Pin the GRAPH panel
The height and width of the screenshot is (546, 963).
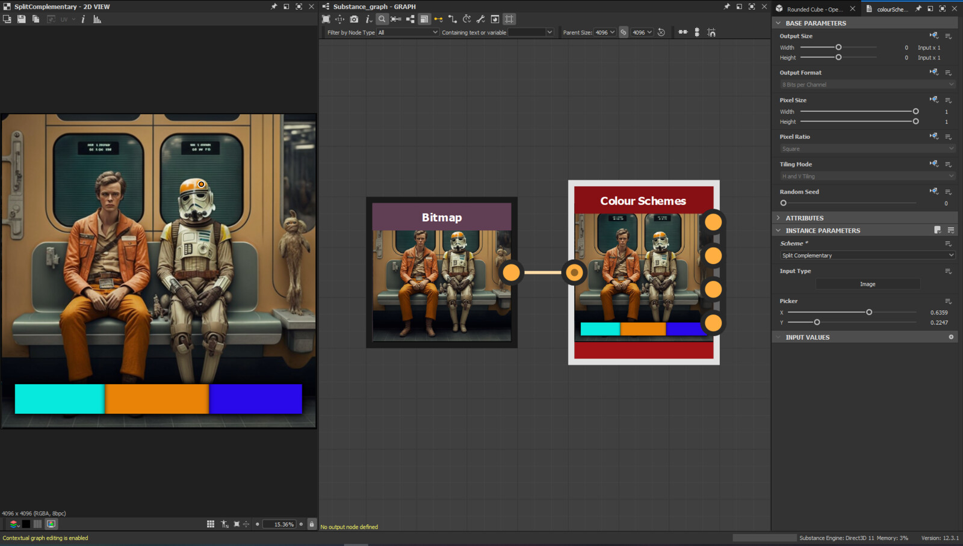[x=726, y=7]
